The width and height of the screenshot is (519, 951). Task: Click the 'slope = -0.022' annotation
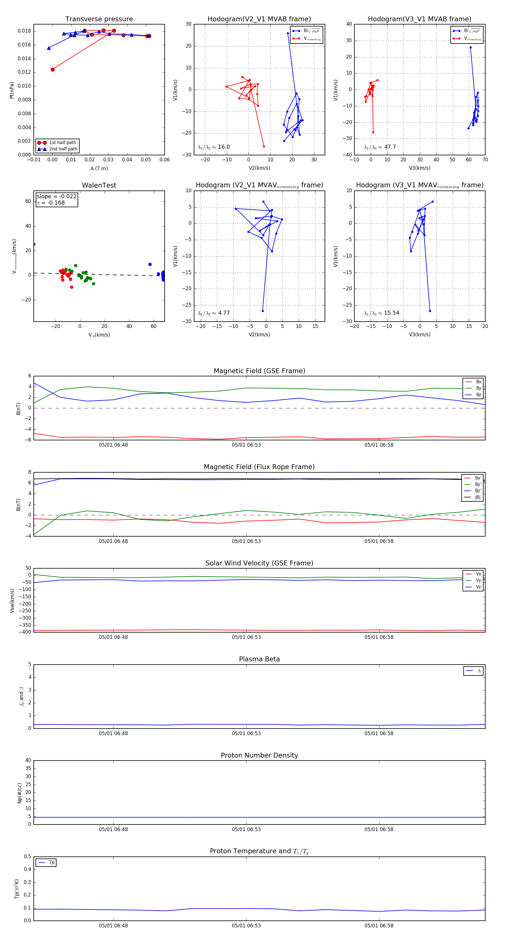point(57,197)
